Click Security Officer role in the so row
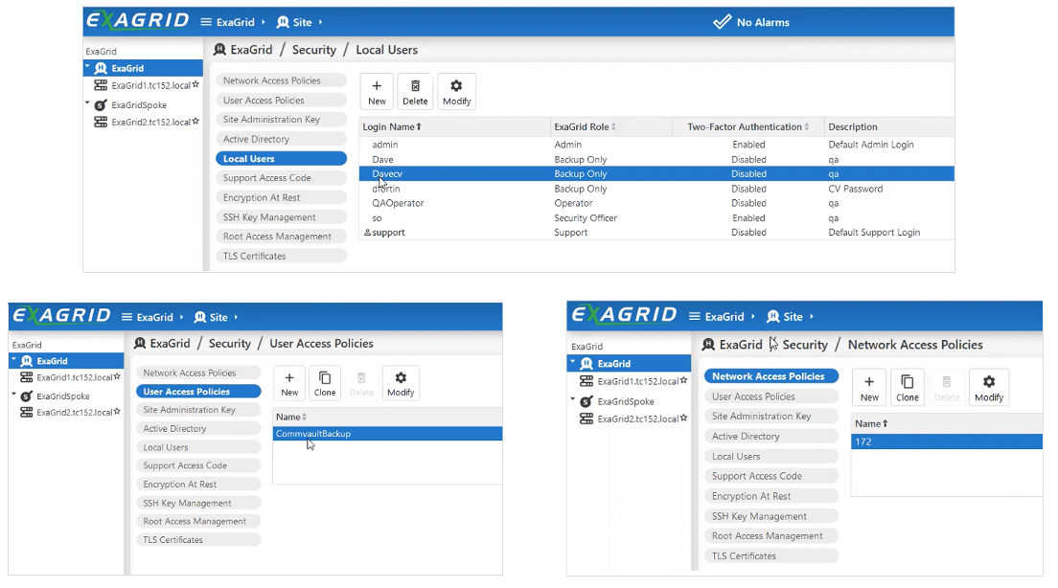 tap(586, 217)
